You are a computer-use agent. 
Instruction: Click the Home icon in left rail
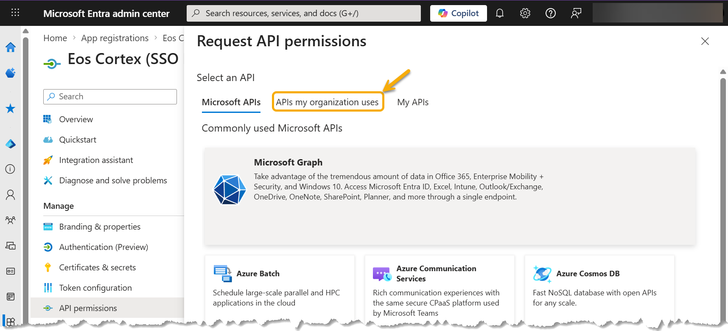click(x=11, y=47)
